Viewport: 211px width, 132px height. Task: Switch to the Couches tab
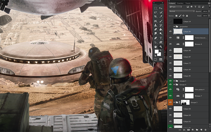tap(180, 3)
